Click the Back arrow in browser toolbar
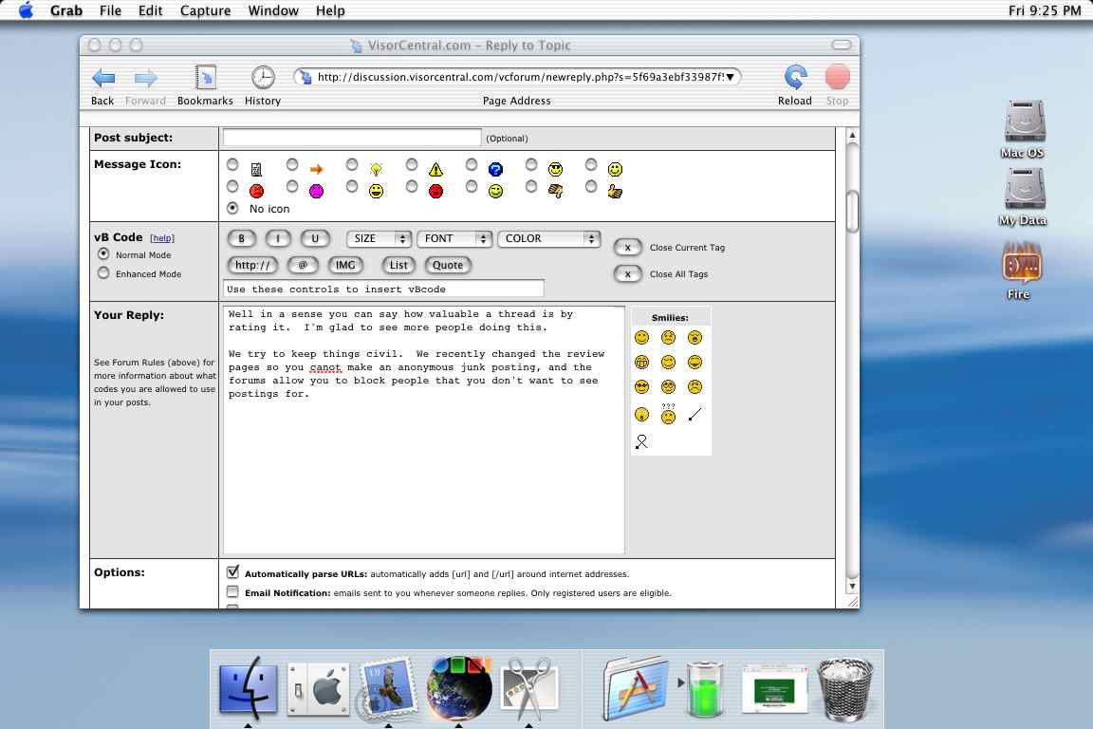The height and width of the screenshot is (729, 1093). pyautogui.click(x=102, y=78)
